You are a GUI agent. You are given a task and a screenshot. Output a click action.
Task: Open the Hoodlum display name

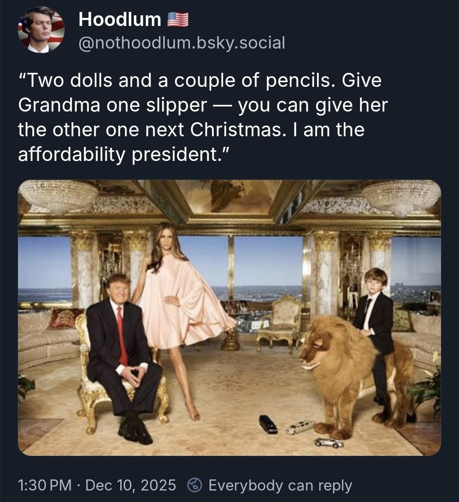click(120, 19)
